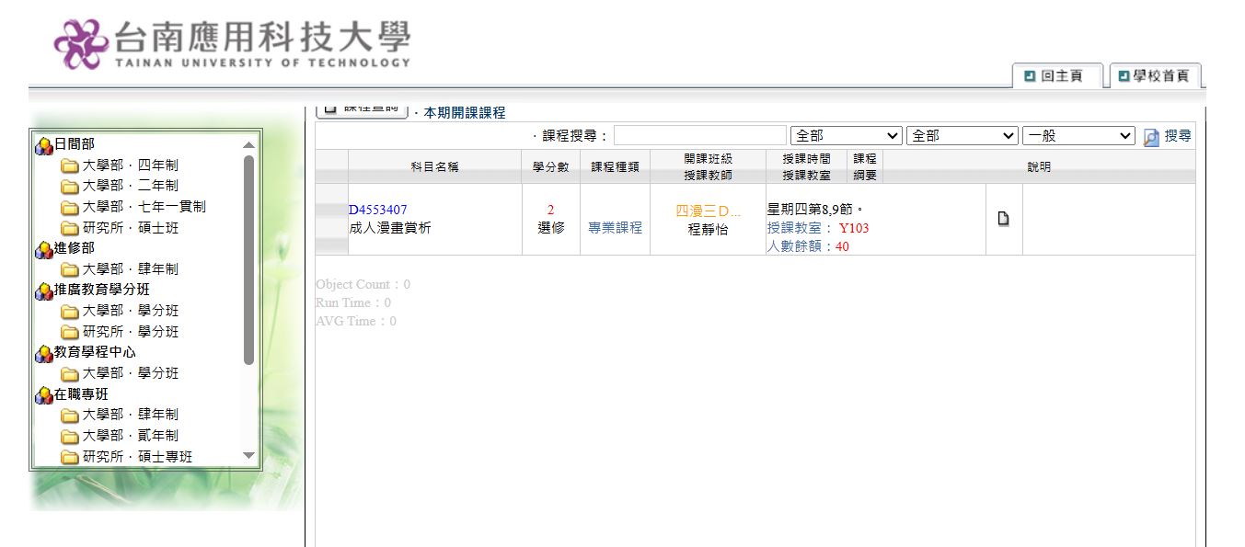Image resolution: width=1245 pixels, height=547 pixels.
Task: Open folder 研究所．碩士專班
Action: tap(138, 456)
